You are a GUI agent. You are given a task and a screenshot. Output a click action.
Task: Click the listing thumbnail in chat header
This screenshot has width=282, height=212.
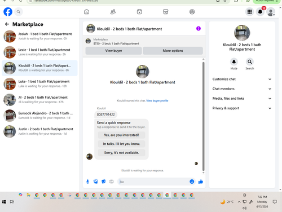(91, 29)
